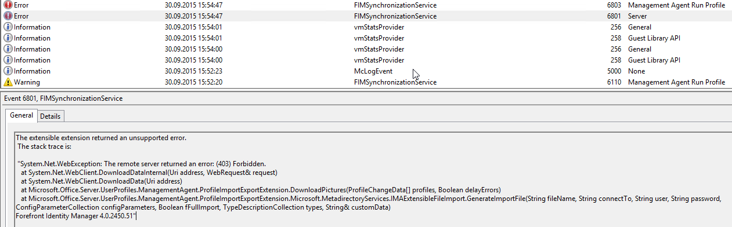
Task: Select the McLogEvent source entry
Action: [x=373, y=71]
